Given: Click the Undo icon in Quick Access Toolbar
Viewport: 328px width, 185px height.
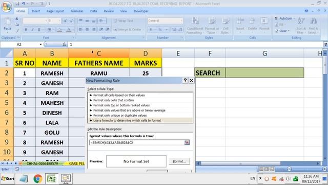Looking at the screenshot, I should tap(24, 4).
